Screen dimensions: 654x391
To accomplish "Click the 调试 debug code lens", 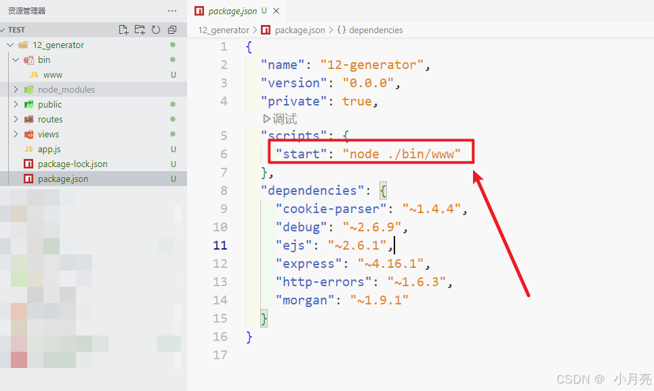I will [x=280, y=119].
